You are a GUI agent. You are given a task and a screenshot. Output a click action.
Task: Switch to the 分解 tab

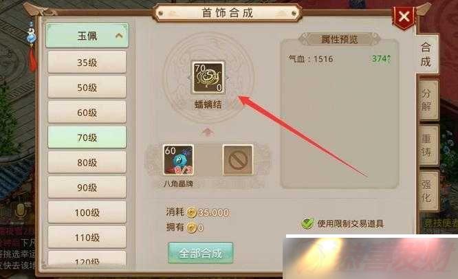point(427,100)
